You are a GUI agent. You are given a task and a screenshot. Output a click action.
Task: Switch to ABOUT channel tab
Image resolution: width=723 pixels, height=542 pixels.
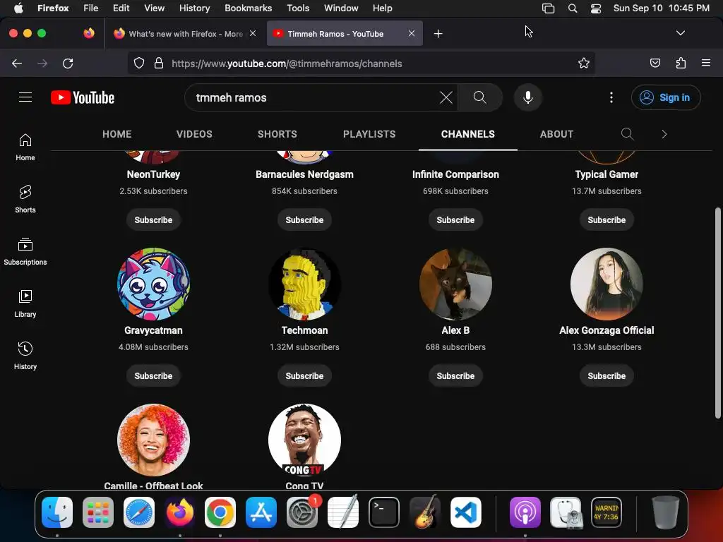coord(556,134)
